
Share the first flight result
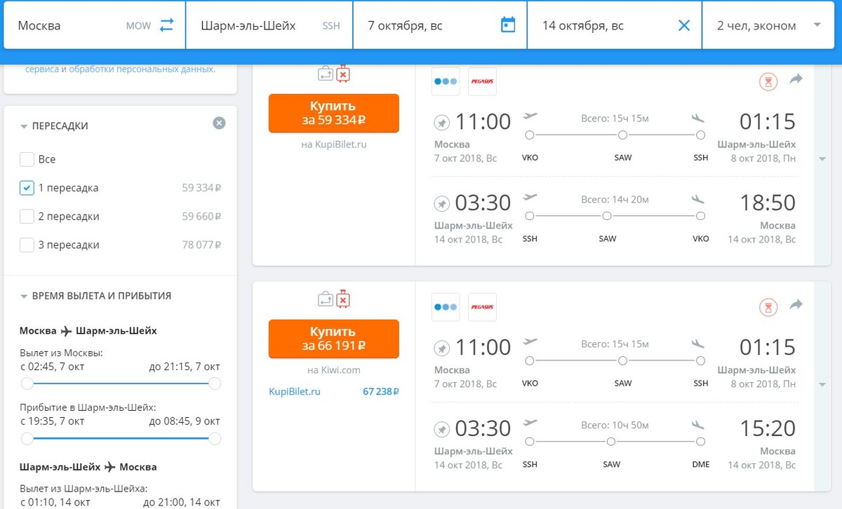[x=796, y=80]
